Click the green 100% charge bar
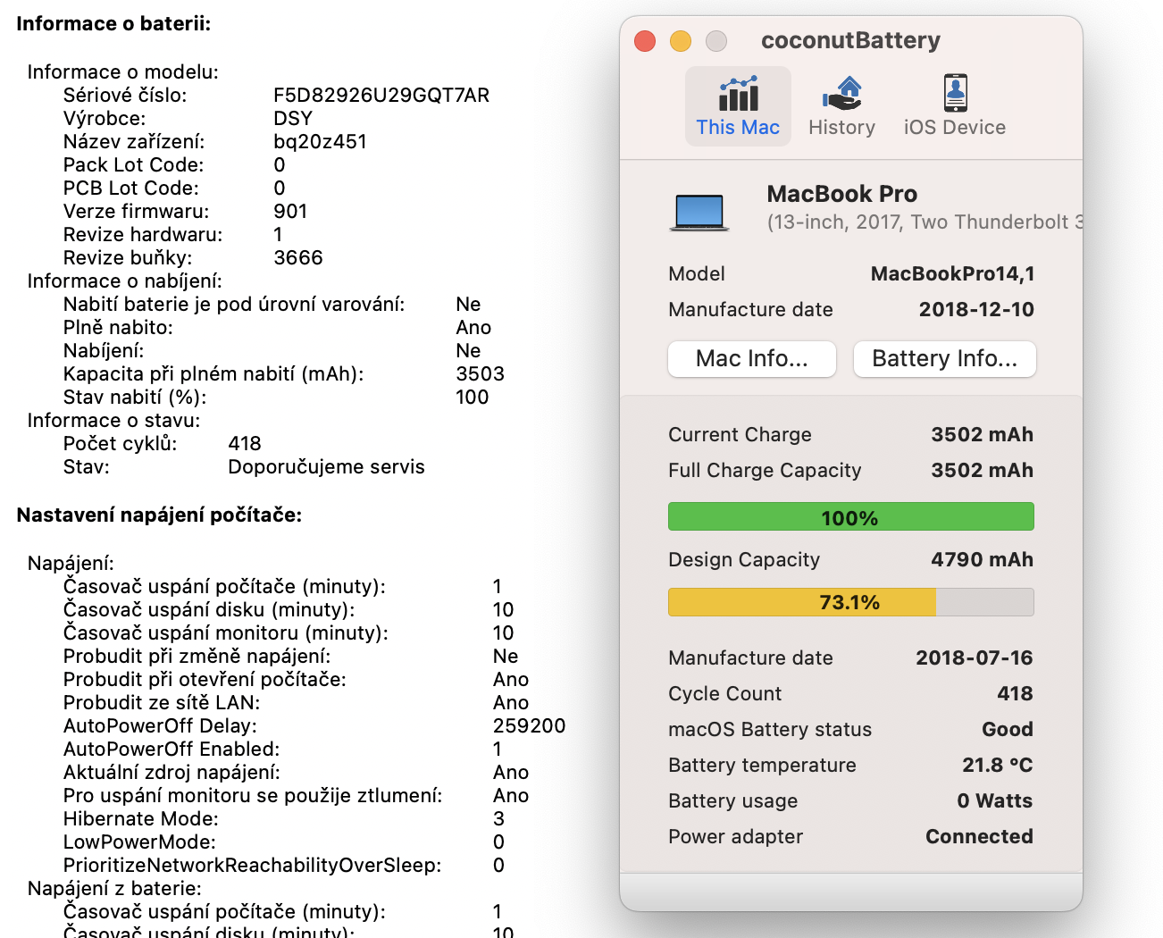This screenshot has width=1163, height=938. point(851,517)
